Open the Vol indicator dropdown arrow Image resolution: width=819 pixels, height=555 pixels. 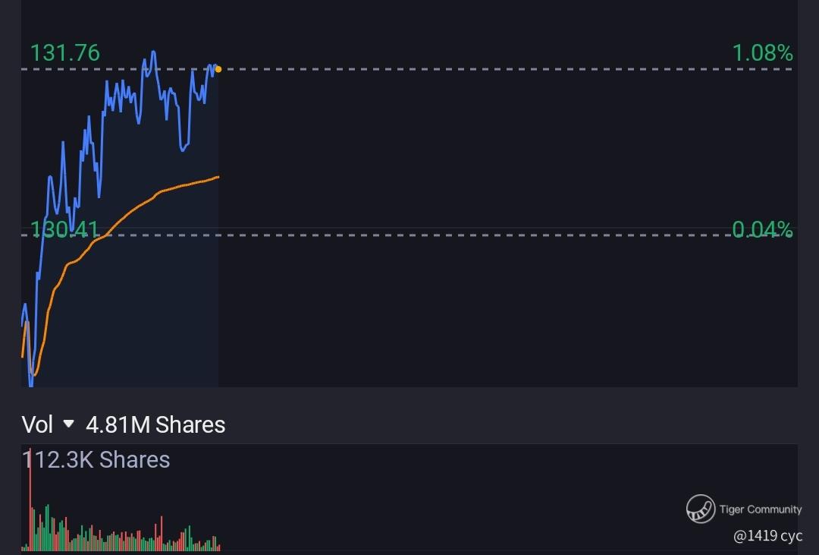[x=68, y=424]
